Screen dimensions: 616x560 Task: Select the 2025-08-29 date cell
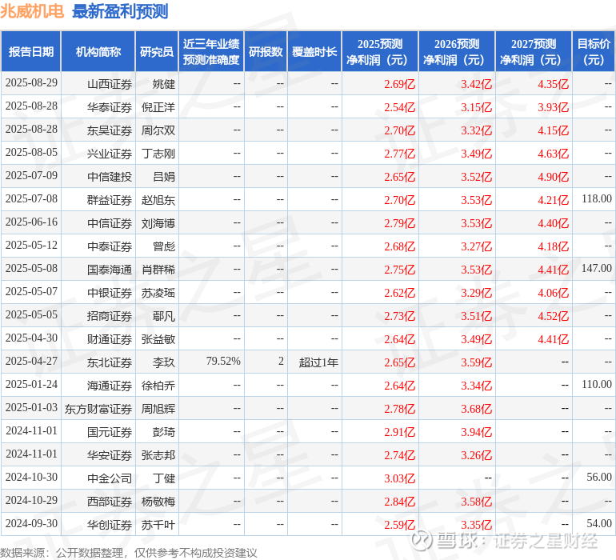coord(31,83)
